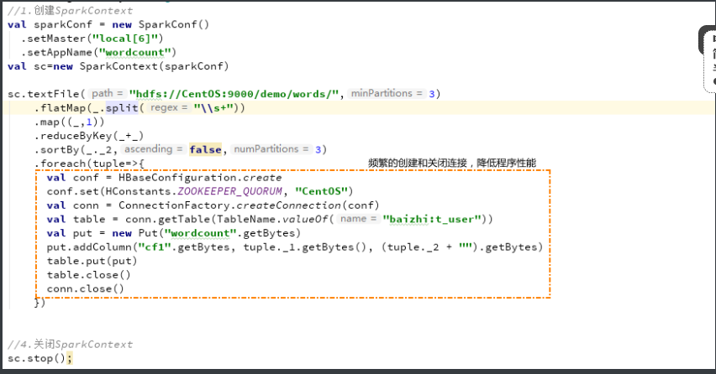716x374 pixels.
Task: Click "new SparkConf()" on the first val line
Action: pyautogui.click(x=161, y=24)
